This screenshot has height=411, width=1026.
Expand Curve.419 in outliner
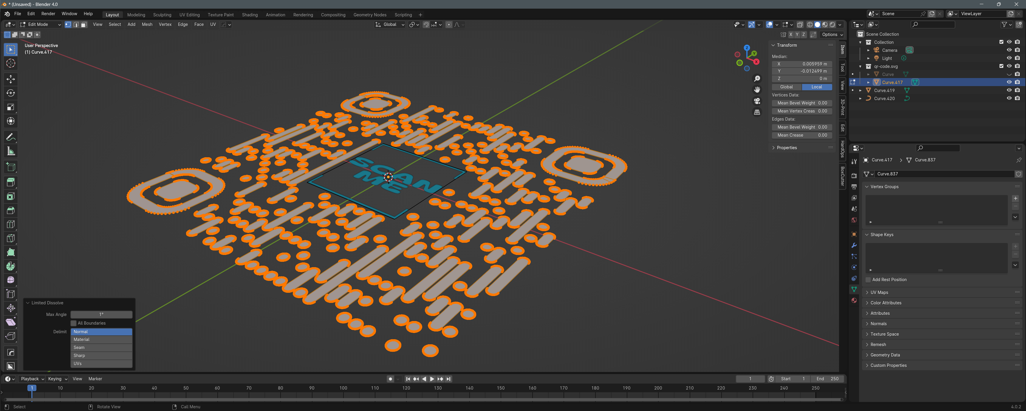(860, 90)
